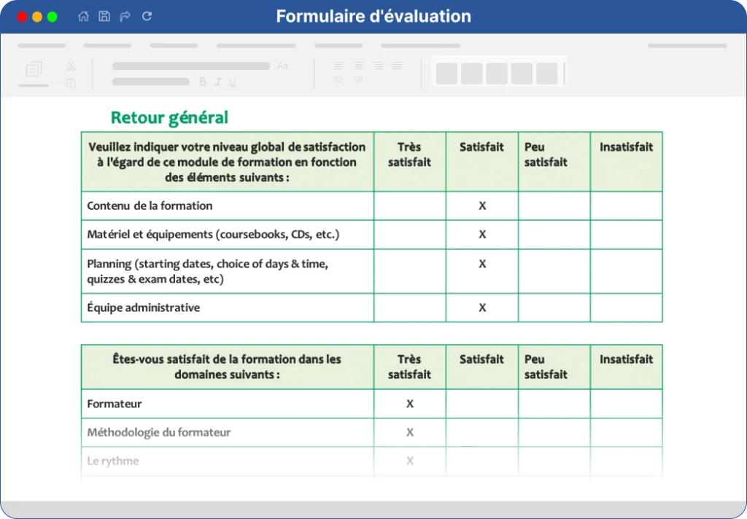Click the Très satisfait cell for Équipe administrative
747x519 pixels.
click(410, 308)
